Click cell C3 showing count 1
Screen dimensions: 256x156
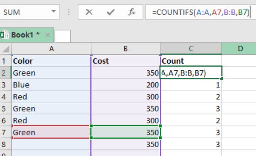coord(191,85)
